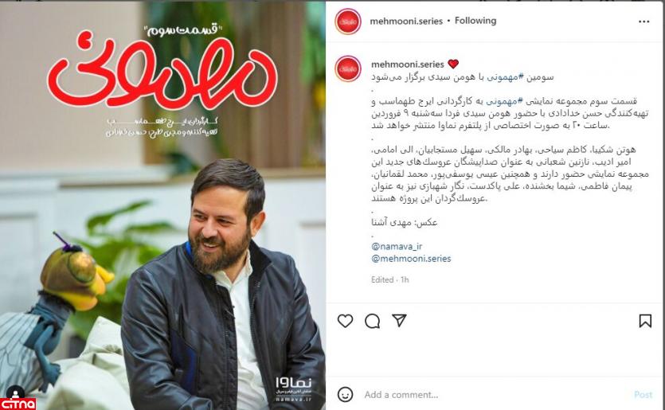665x410 pixels.
Task: Open the three-dot more options menu
Action: point(643,21)
